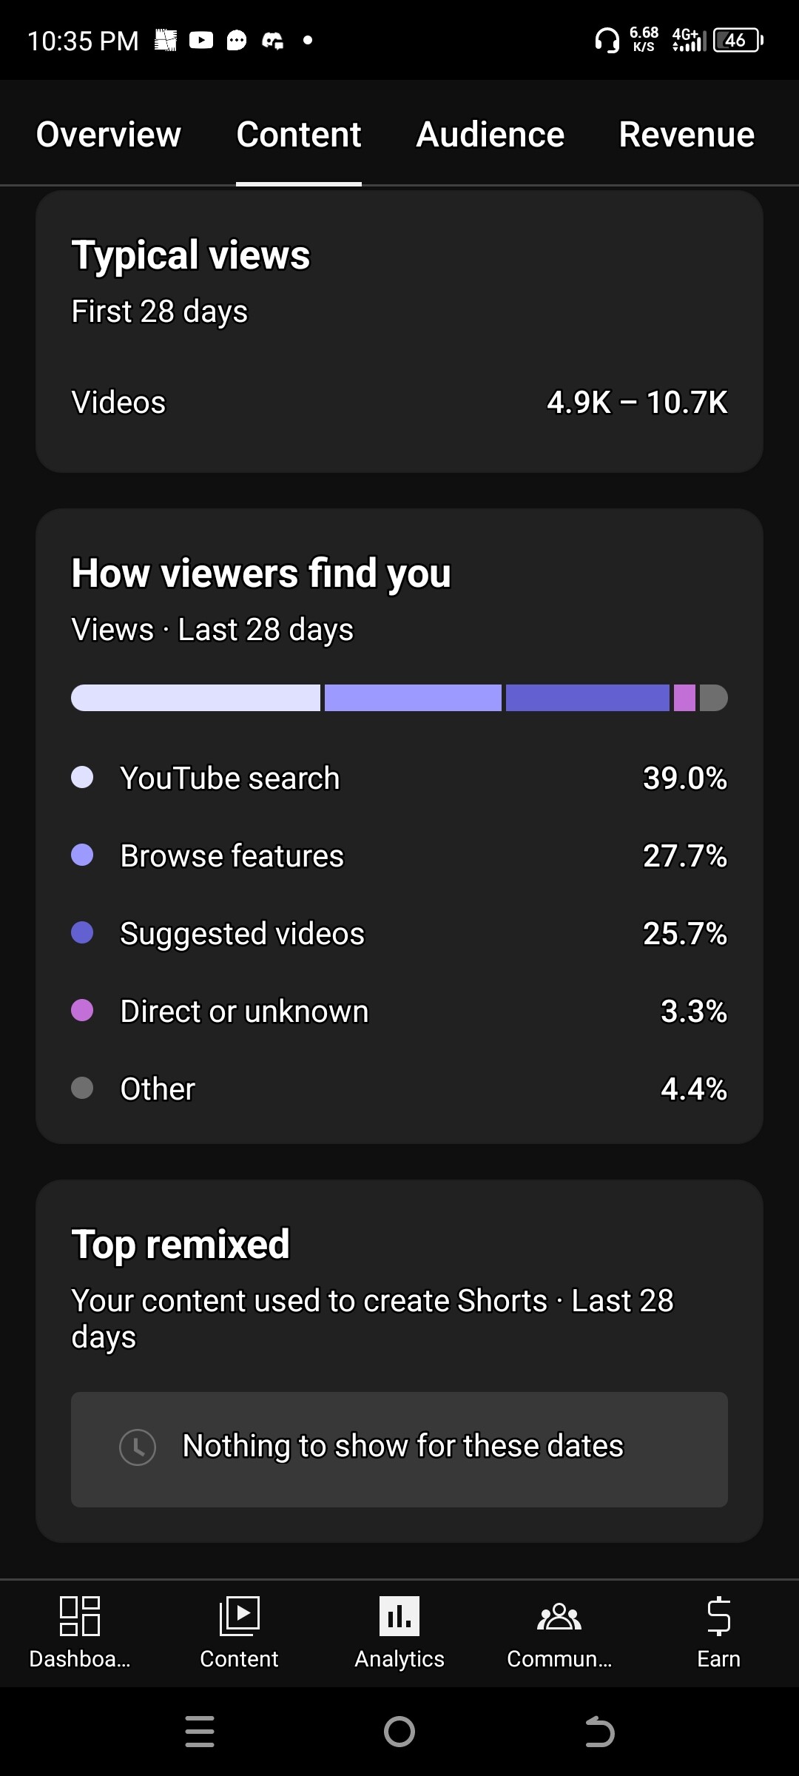Tap the clock icon in Top remixed
Image resolution: width=799 pixels, height=1776 pixels.
coord(138,1447)
